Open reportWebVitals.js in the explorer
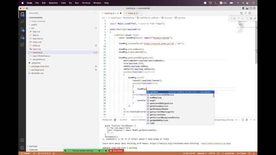The width and height of the screenshot is (276, 155). (x=41, y=56)
